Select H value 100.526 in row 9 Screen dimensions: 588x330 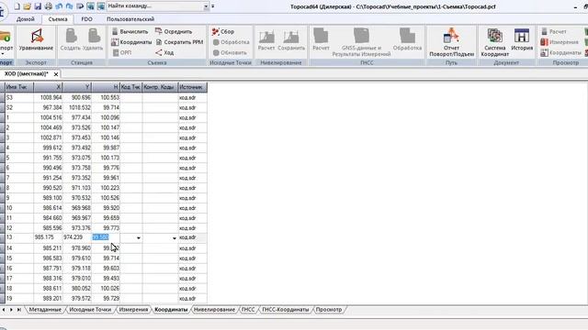(x=106, y=198)
